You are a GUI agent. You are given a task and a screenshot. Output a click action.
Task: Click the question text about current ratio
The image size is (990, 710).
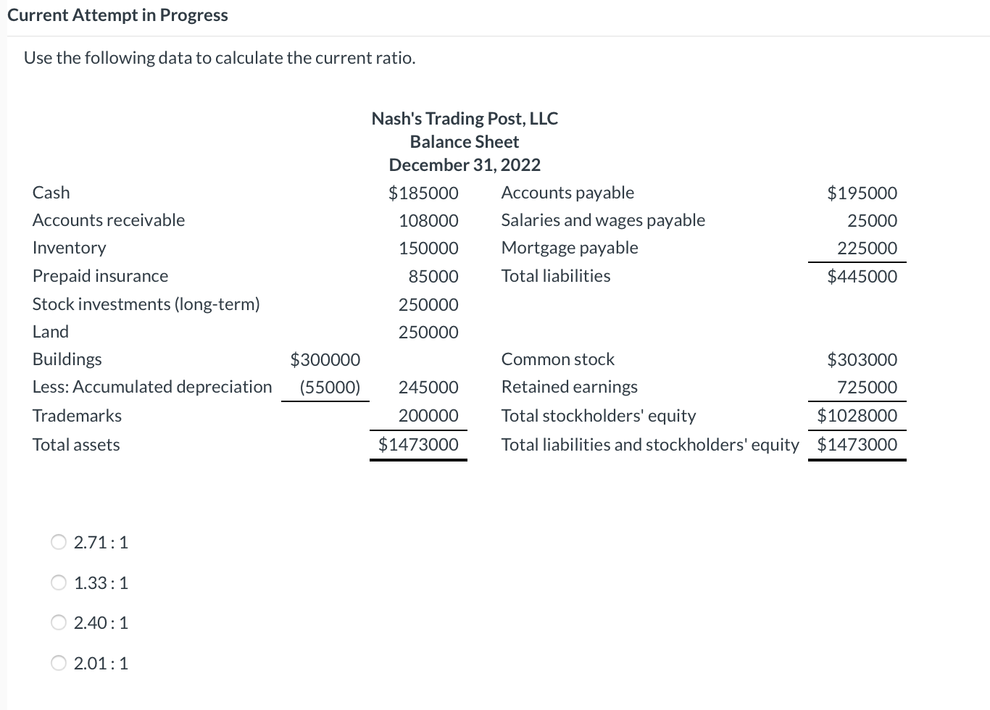(x=221, y=57)
